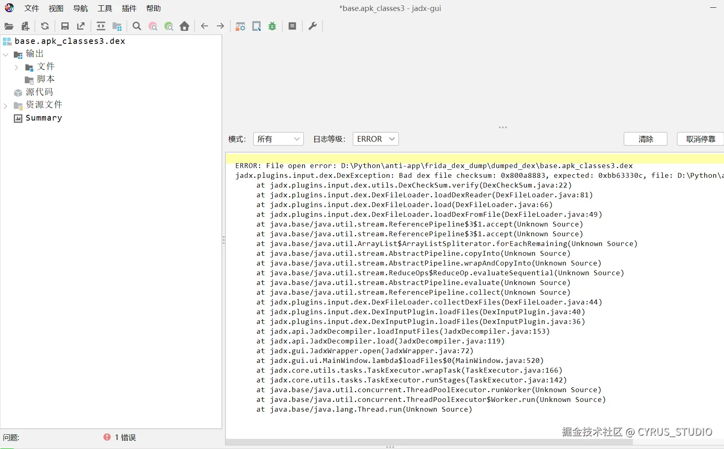Click the Quark engine toolbar icon

point(256,26)
